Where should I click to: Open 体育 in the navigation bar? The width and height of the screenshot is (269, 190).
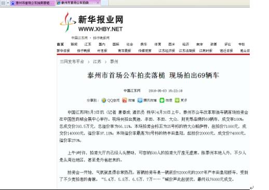(x=157, y=44)
